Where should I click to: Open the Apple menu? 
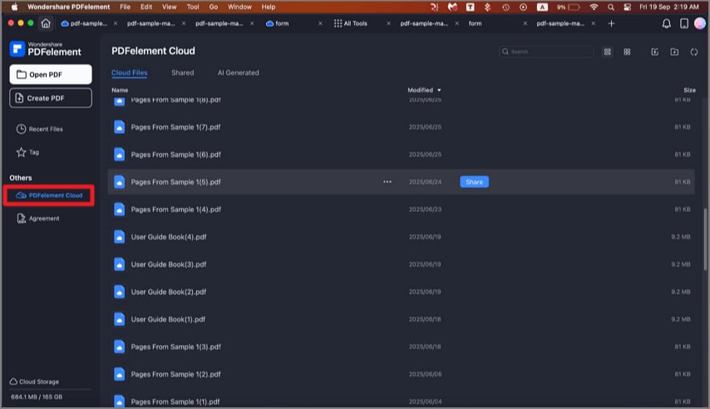(14, 7)
